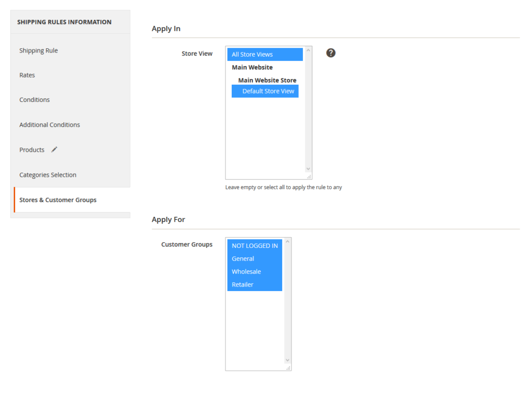Viewport: 532px width, 393px height.
Task: Click the Customer Groups scrollbar up arrow
Action: [x=287, y=242]
